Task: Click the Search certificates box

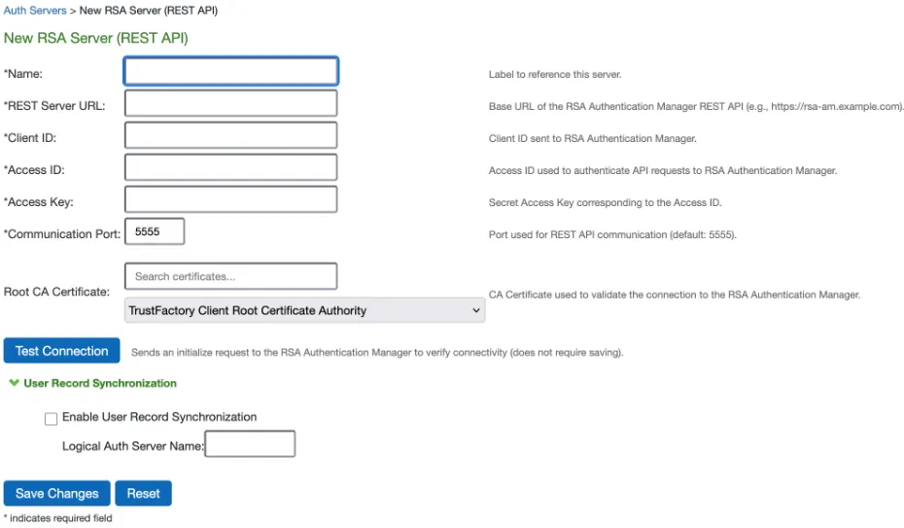Action: tap(230, 276)
